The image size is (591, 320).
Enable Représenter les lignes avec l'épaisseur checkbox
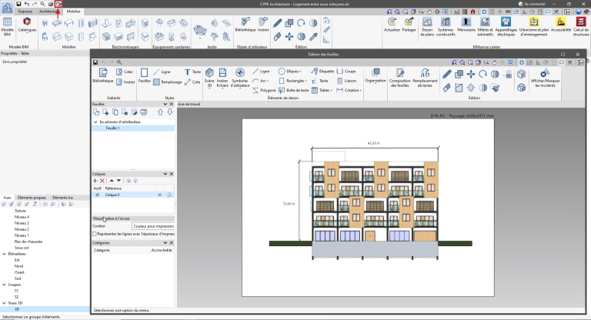click(x=95, y=234)
